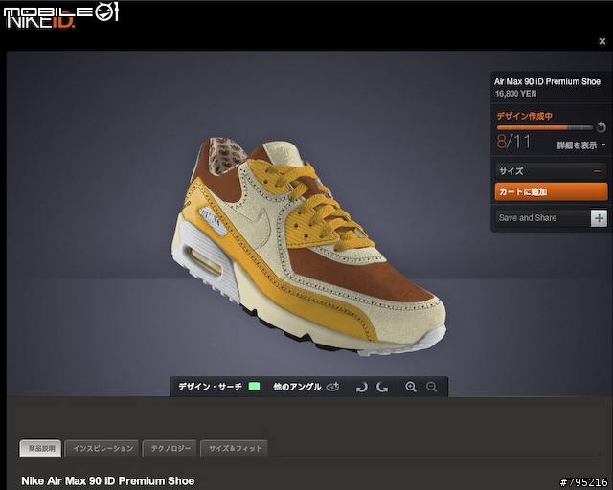The height and width of the screenshot is (490, 613).
Task: Click the デザイン作成中 status label
Action: click(x=524, y=116)
